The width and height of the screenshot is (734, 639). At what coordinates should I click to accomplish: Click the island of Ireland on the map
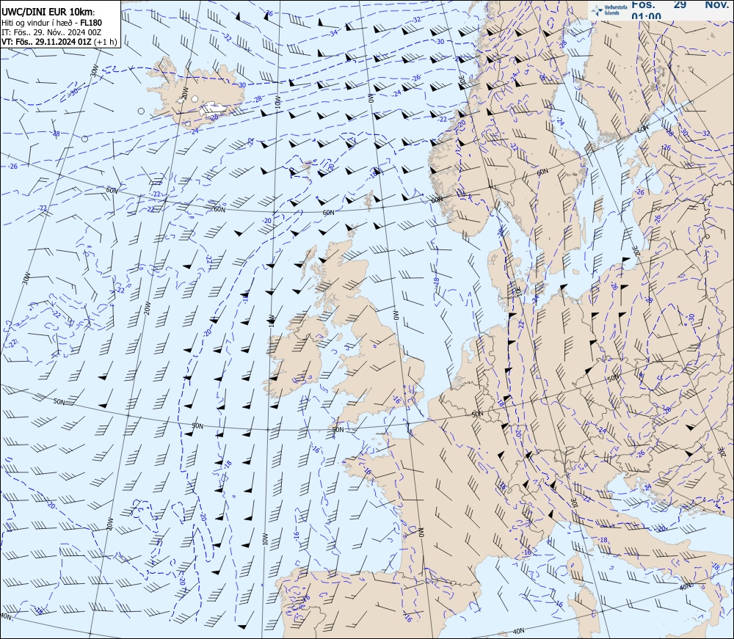click(x=295, y=357)
